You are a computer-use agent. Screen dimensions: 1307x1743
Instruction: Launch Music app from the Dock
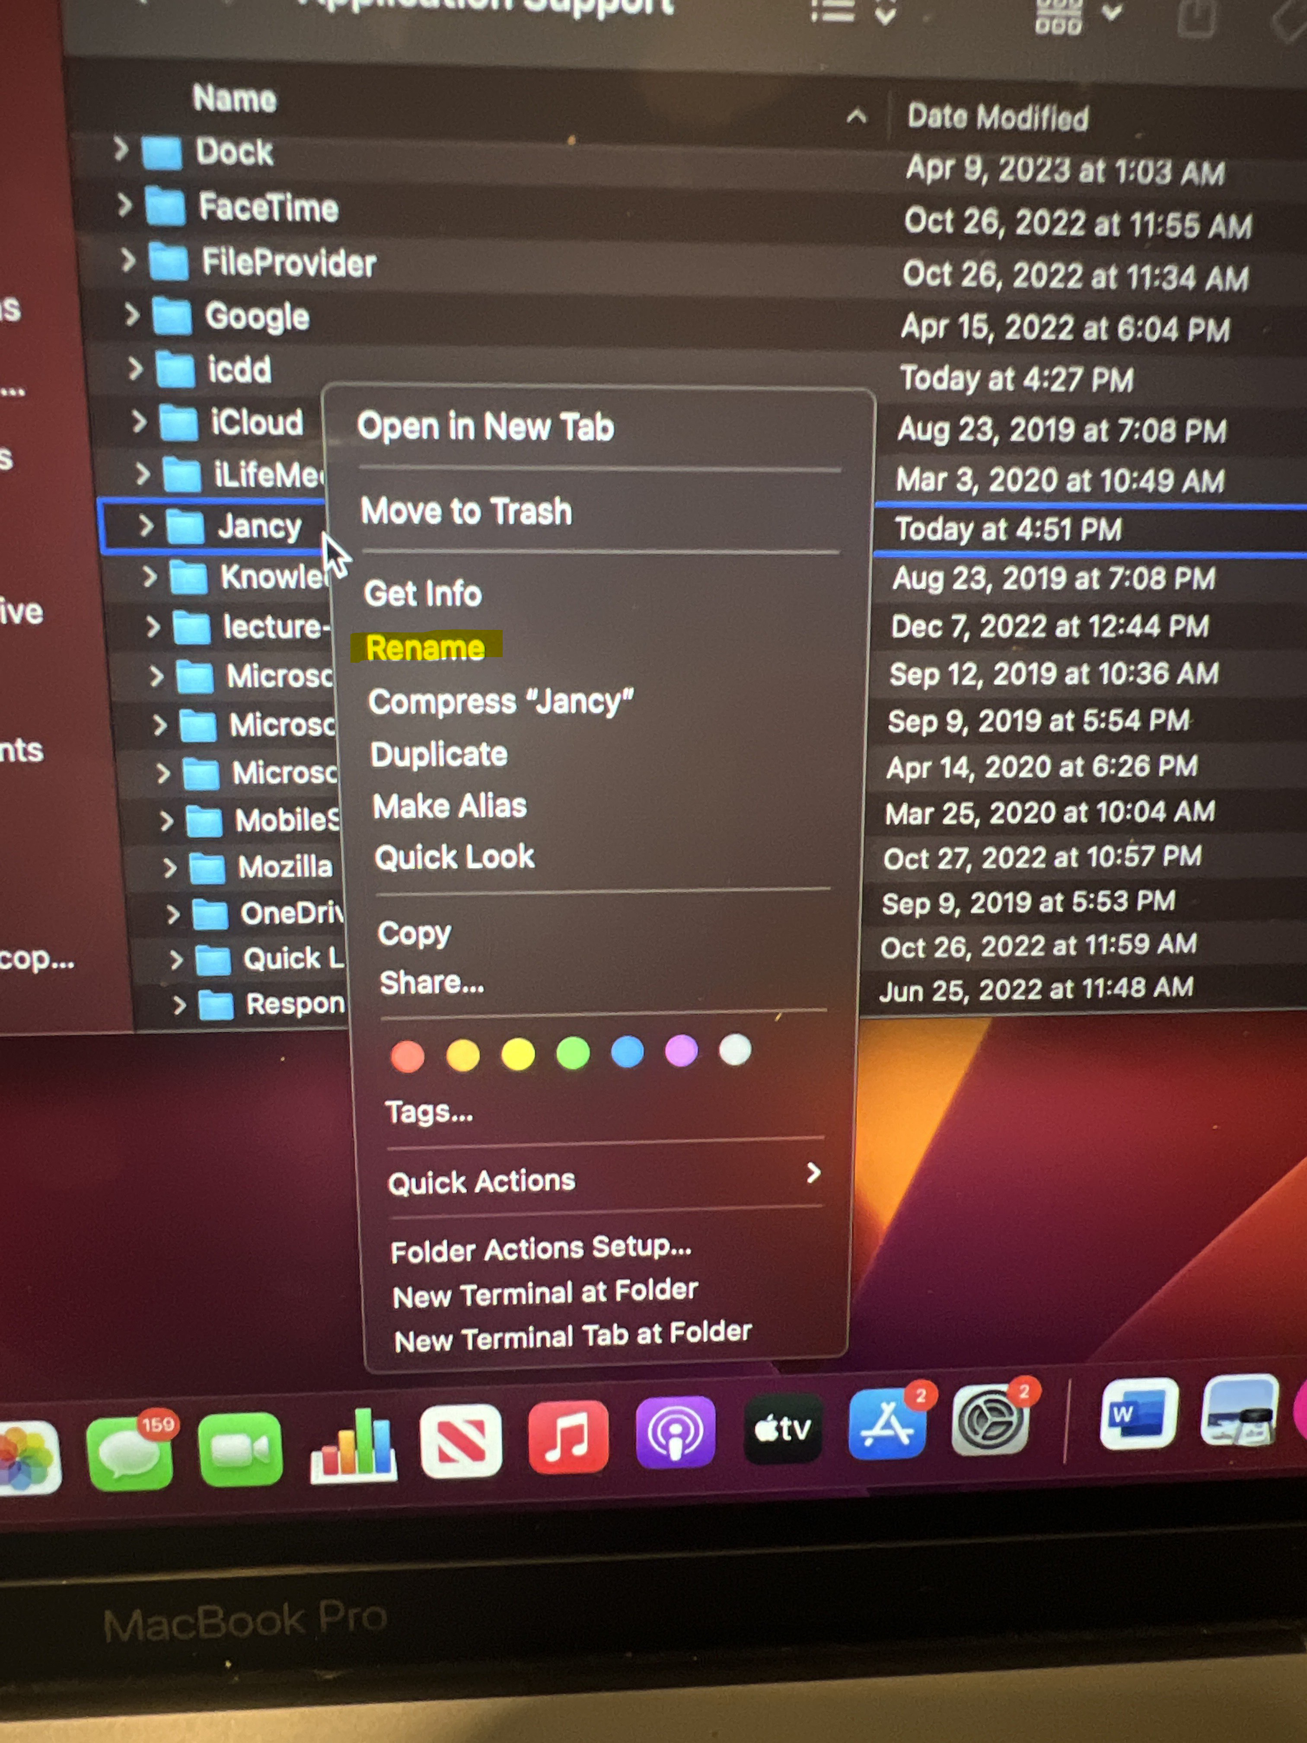568,1437
